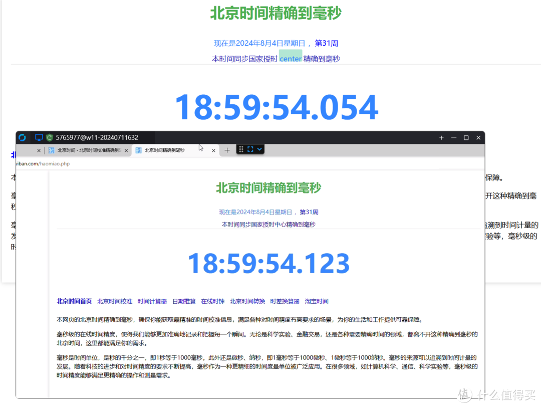Click the circular logo at the window's top-left
The width and height of the screenshot is (541, 408).
22,137
